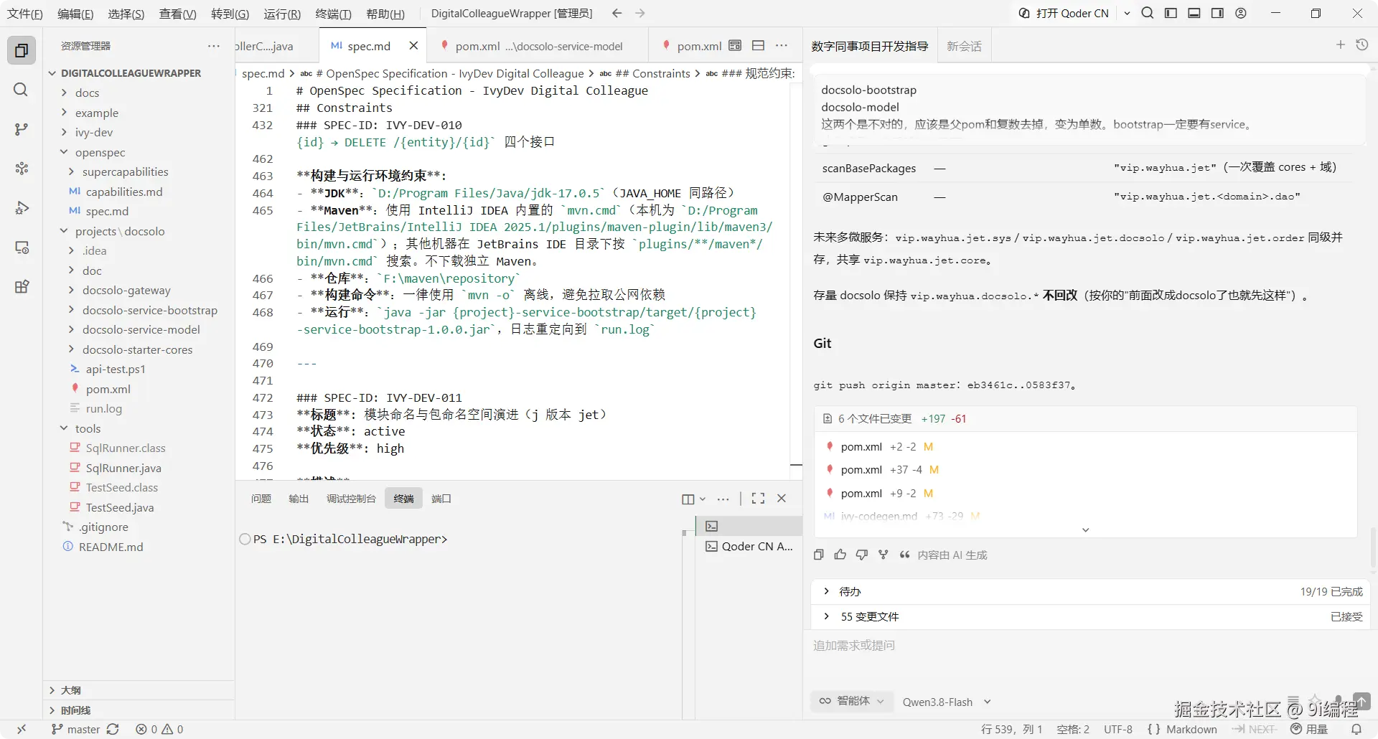Expand the 55 变更文件 section
This screenshot has width=1378, height=739.
point(1090,616)
